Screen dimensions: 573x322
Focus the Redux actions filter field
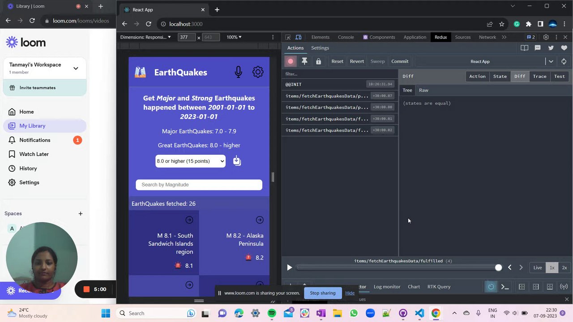click(340, 74)
